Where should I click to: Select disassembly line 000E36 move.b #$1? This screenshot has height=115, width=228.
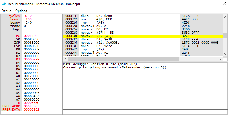[x=143, y=43]
